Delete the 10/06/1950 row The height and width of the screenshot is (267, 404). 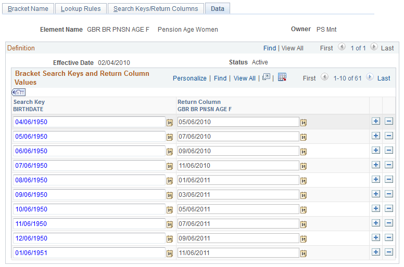click(x=389, y=208)
